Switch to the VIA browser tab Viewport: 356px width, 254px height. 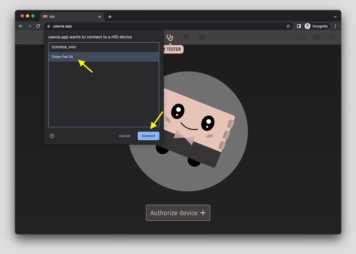[72, 17]
